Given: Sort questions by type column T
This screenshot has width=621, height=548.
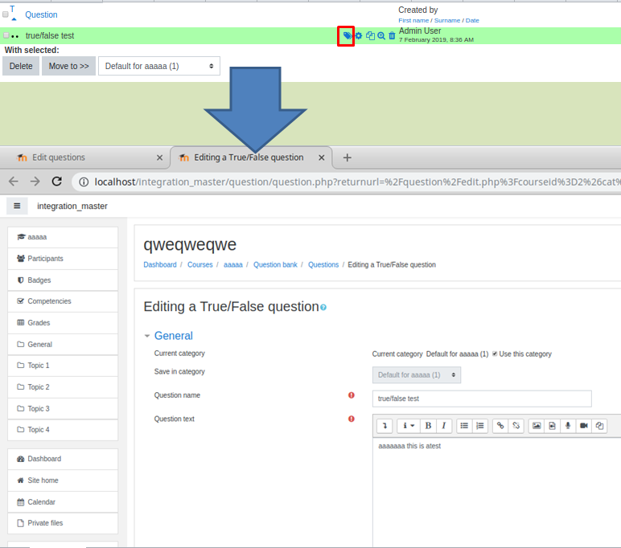Looking at the screenshot, I should [12, 9].
